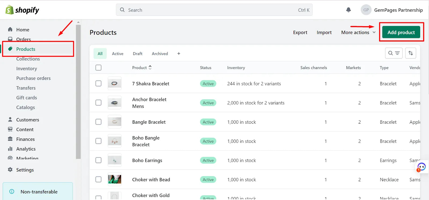The height and width of the screenshot is (200, 429).
Task: Open the chat widget icon
Action: coord(421,167)
